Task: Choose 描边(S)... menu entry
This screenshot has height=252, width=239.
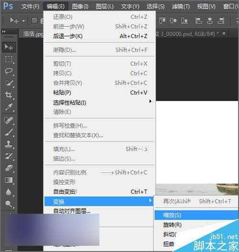Action: (x=99, y=159)
